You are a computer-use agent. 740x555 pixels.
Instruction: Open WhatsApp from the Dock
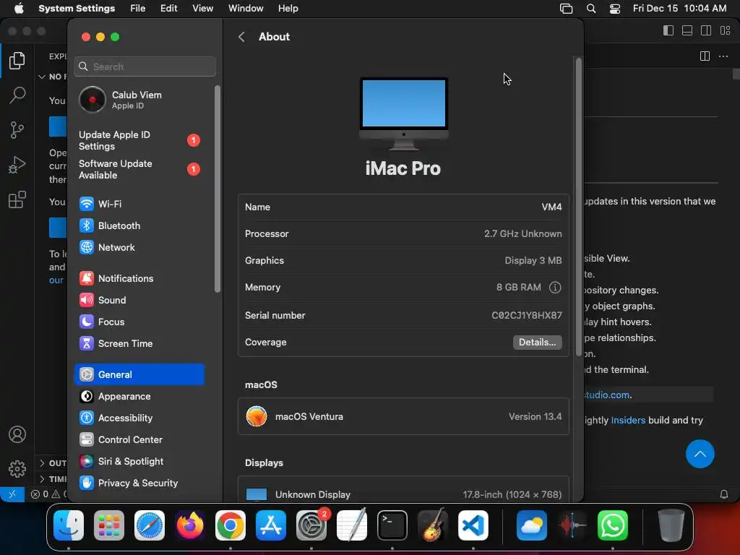coord(613,525)
